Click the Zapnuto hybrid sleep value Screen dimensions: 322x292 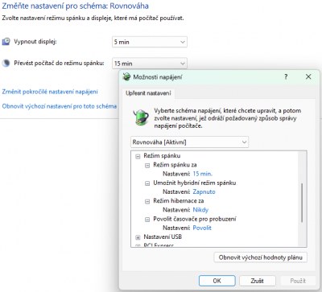click(x=204, y=191)
